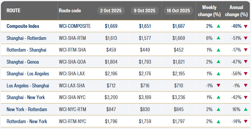The height and width of the screenshot is (129, 251).
Task: Click the green weekly arrow for Shanghai - Genoa
Action: tap(218, 62)
